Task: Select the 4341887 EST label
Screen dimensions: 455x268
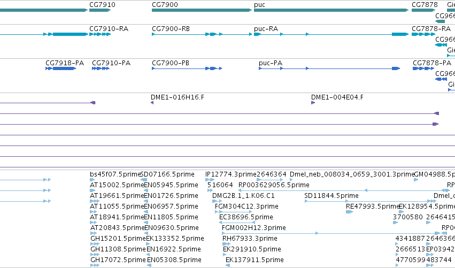Action: [410, 239]
